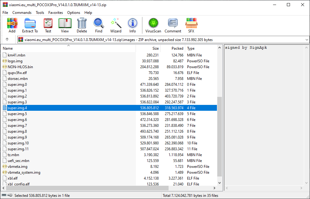Click the logo.img file icon
The height and width of the screenshot is (199, 310).
pos(5,61)
